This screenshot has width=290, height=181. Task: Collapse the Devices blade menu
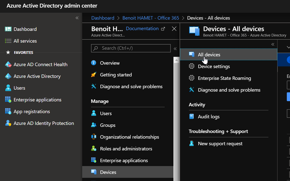tap(273, 44)
